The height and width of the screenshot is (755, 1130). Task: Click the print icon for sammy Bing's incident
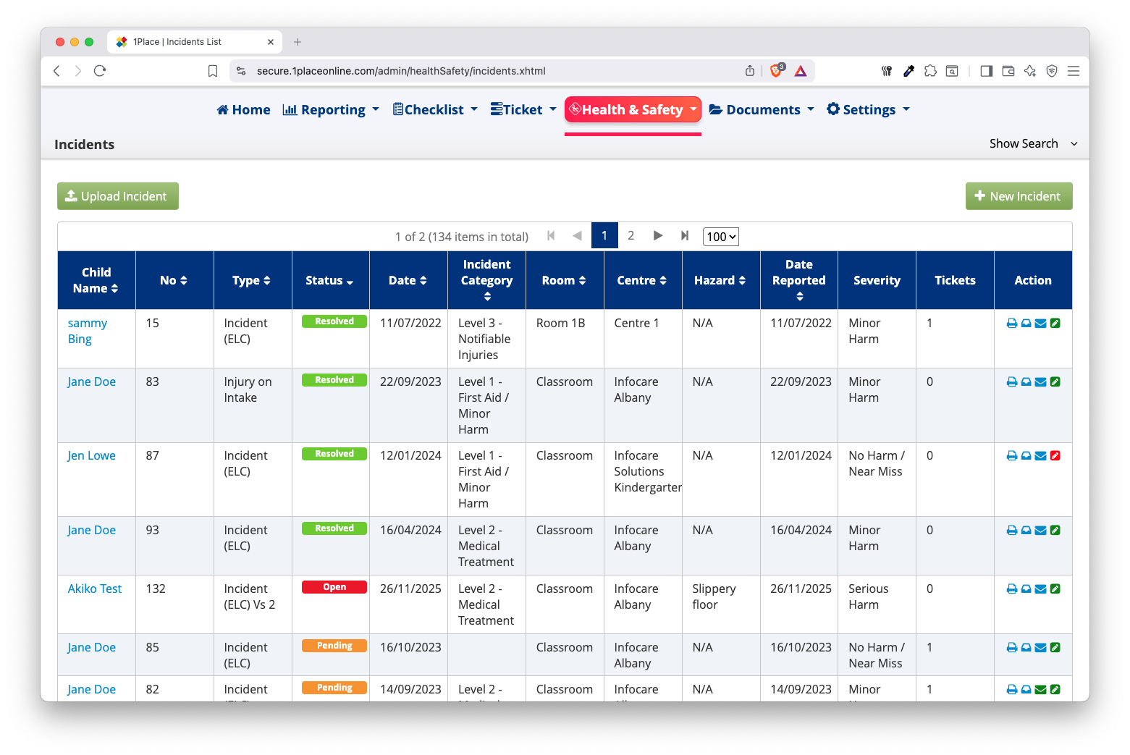[1011, 324]
